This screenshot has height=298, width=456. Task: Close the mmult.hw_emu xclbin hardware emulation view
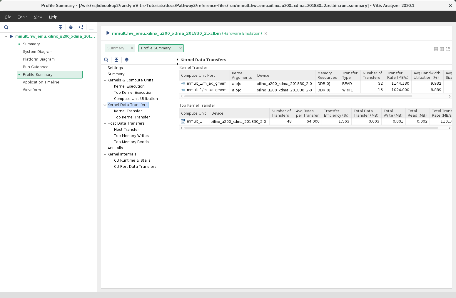click(x=266, y=34)
